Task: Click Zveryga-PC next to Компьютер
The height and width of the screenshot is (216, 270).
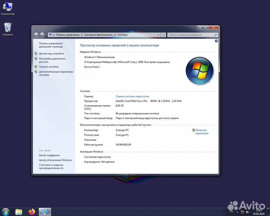Action: coord(122,130)
